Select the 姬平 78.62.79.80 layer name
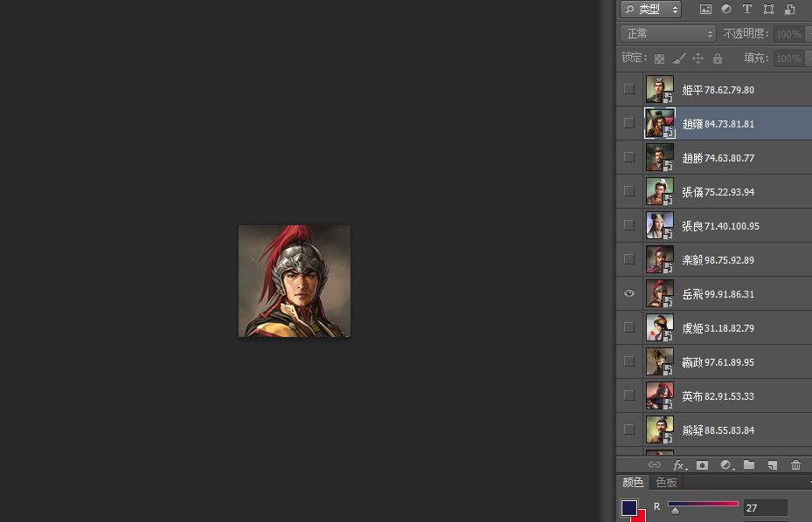 (718, 90)
